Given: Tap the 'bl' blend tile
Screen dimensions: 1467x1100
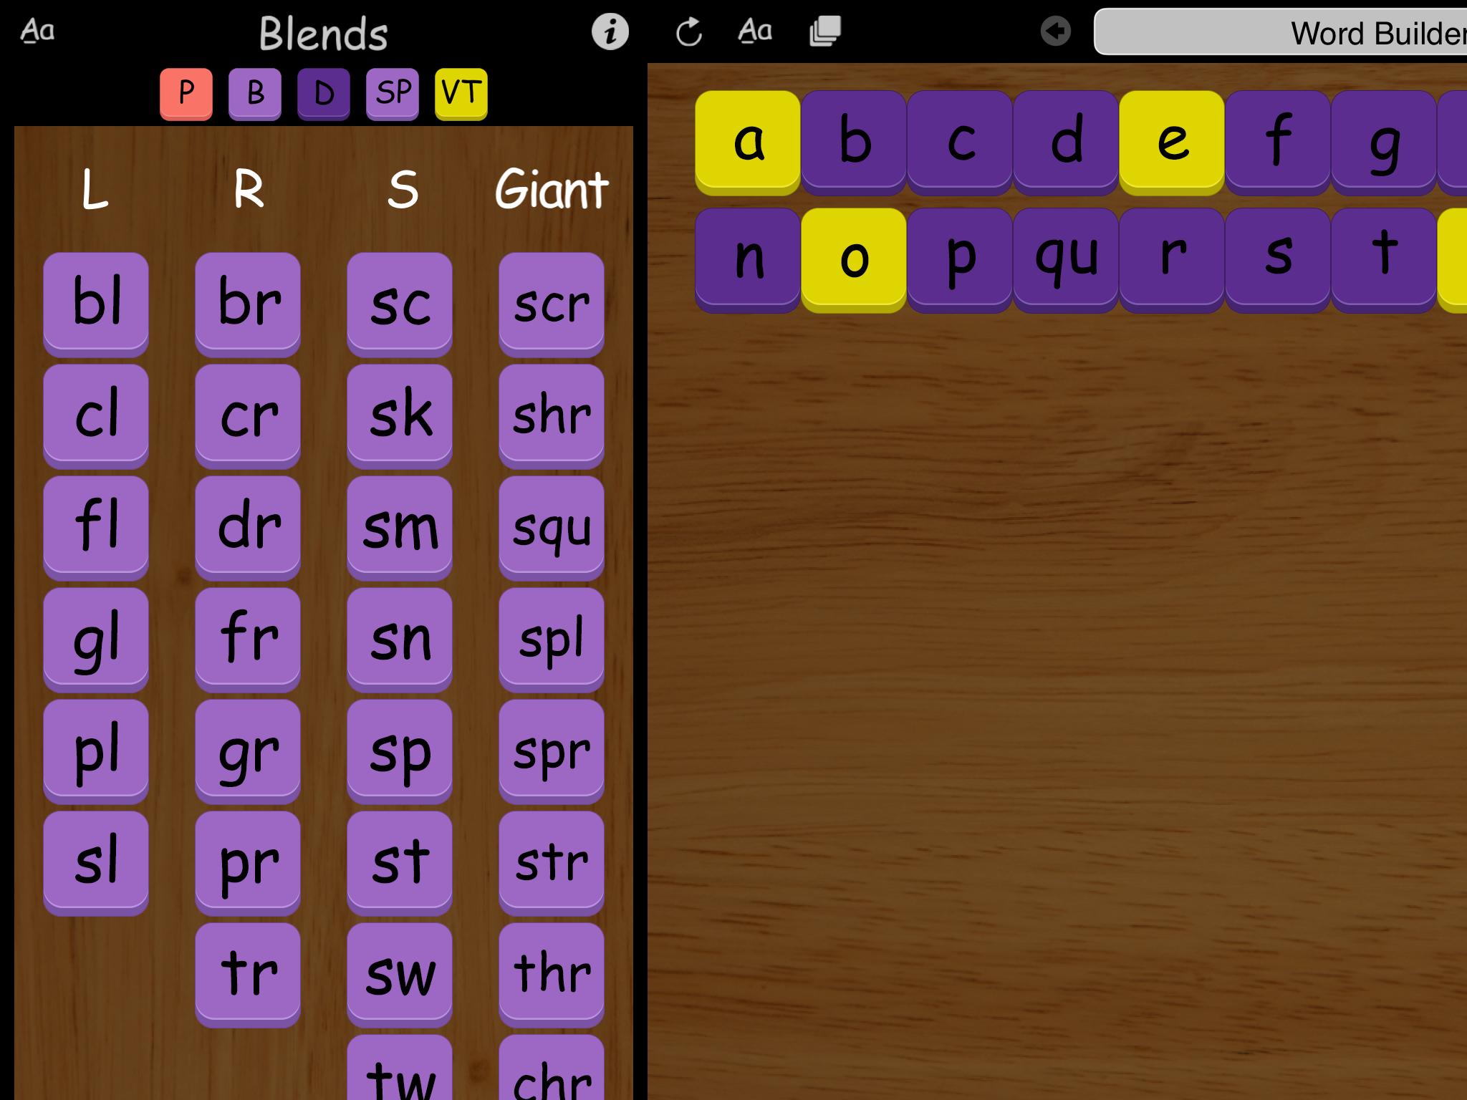Looking at the screenshot, I should [96, 302].
